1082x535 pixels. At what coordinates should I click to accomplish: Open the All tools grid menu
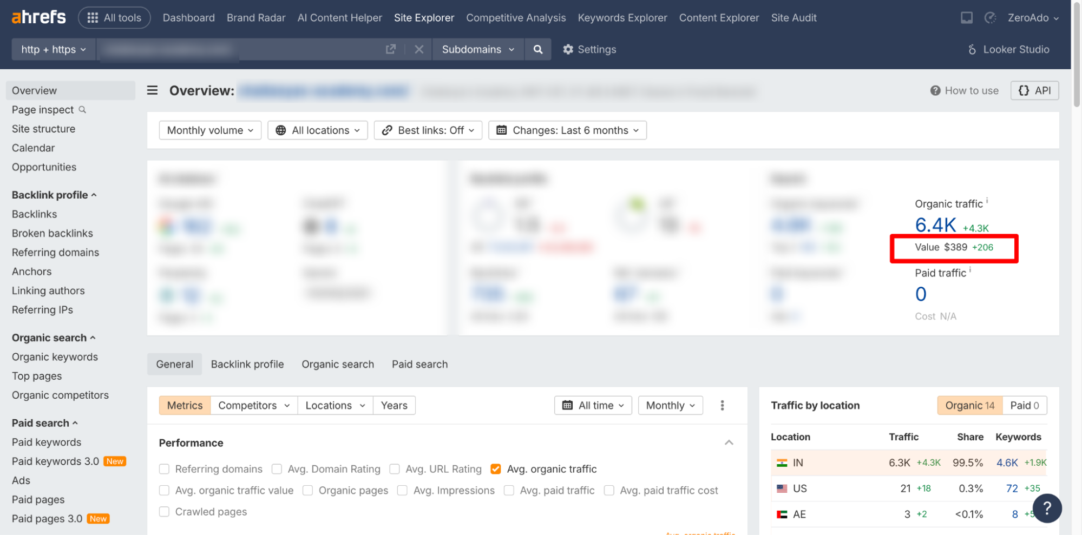(114, 17)
